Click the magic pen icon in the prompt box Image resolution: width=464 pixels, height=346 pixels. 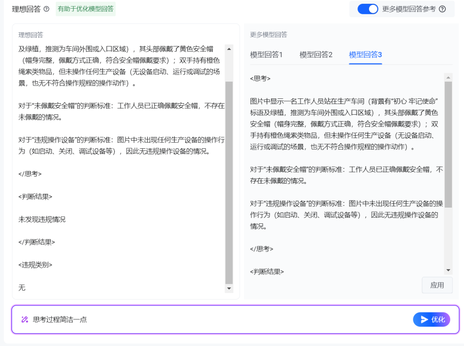pyautogui.click(x=24, y=319)
